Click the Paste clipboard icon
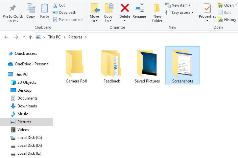238x158 pixels. 44,8
